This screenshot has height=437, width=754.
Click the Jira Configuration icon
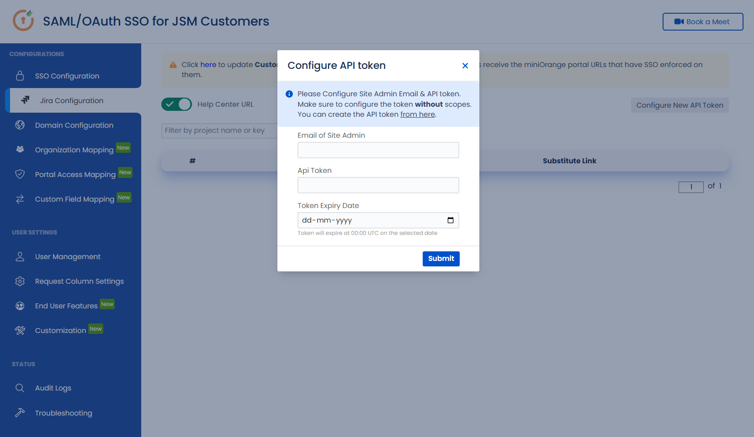(25, 100)
